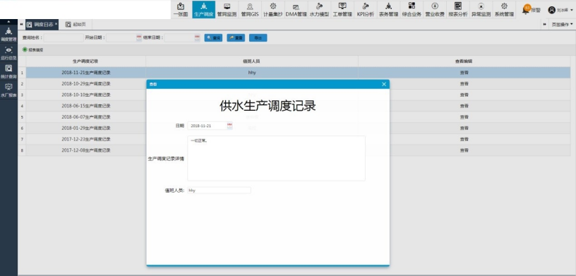Click the dialog 值班人员 field showing hhy
This screenshot has height=276, width=576.
(x=219, y=191)
